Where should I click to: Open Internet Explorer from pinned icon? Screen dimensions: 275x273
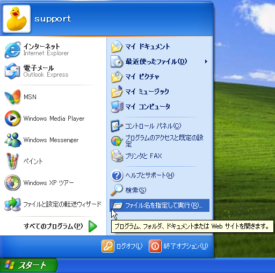tap(12, 50)
